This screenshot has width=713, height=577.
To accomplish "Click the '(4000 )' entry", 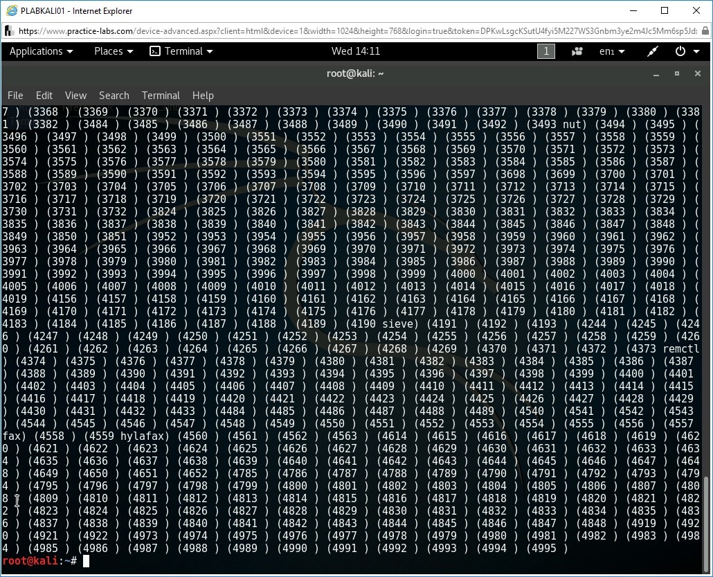I will click(466, 274).
